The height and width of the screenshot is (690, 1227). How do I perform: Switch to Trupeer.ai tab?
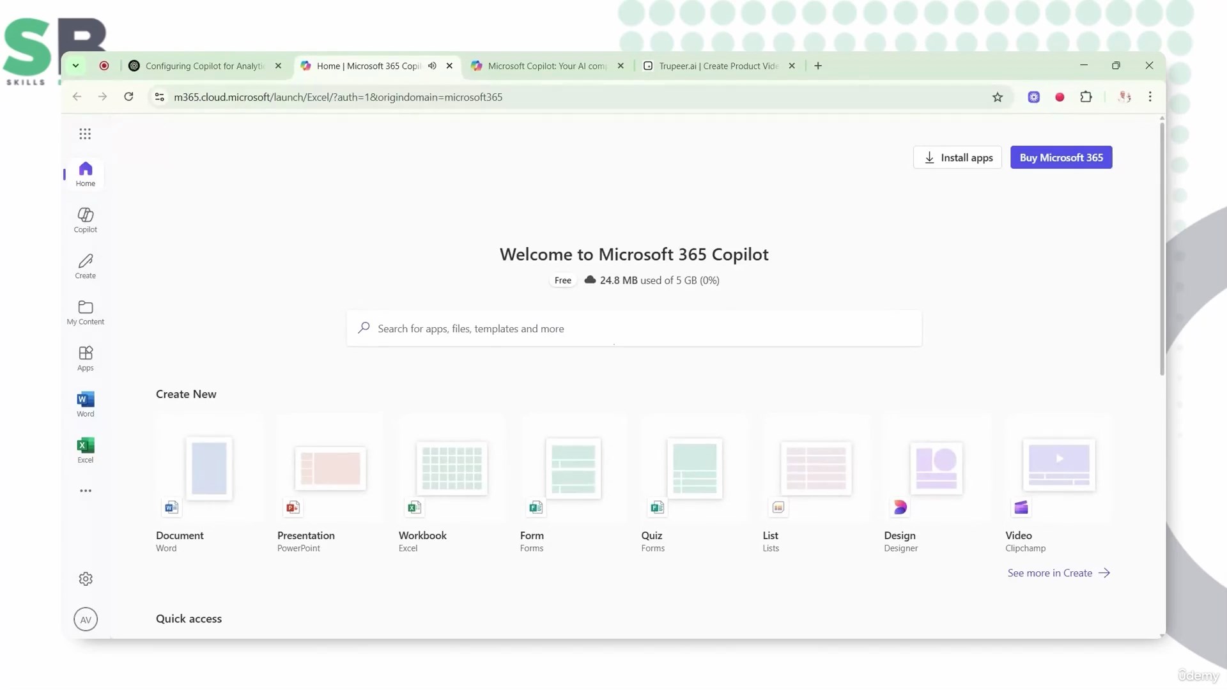pos(718,66)
